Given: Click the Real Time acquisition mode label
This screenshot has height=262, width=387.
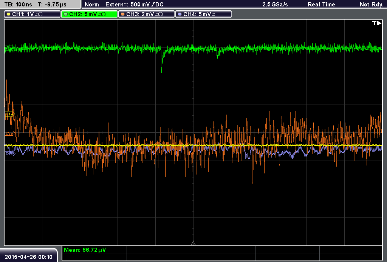Looking at the screenshot, I should pos(321,5).
